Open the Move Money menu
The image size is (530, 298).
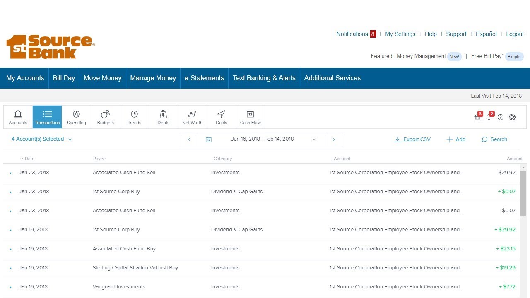(x=103, y=78)
